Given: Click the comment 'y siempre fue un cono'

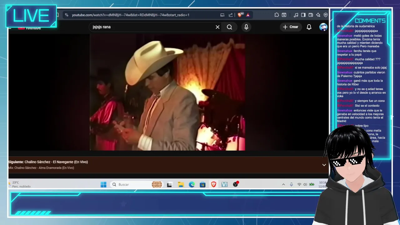Looking at the screenshot, I should click(x=361, y=101).
